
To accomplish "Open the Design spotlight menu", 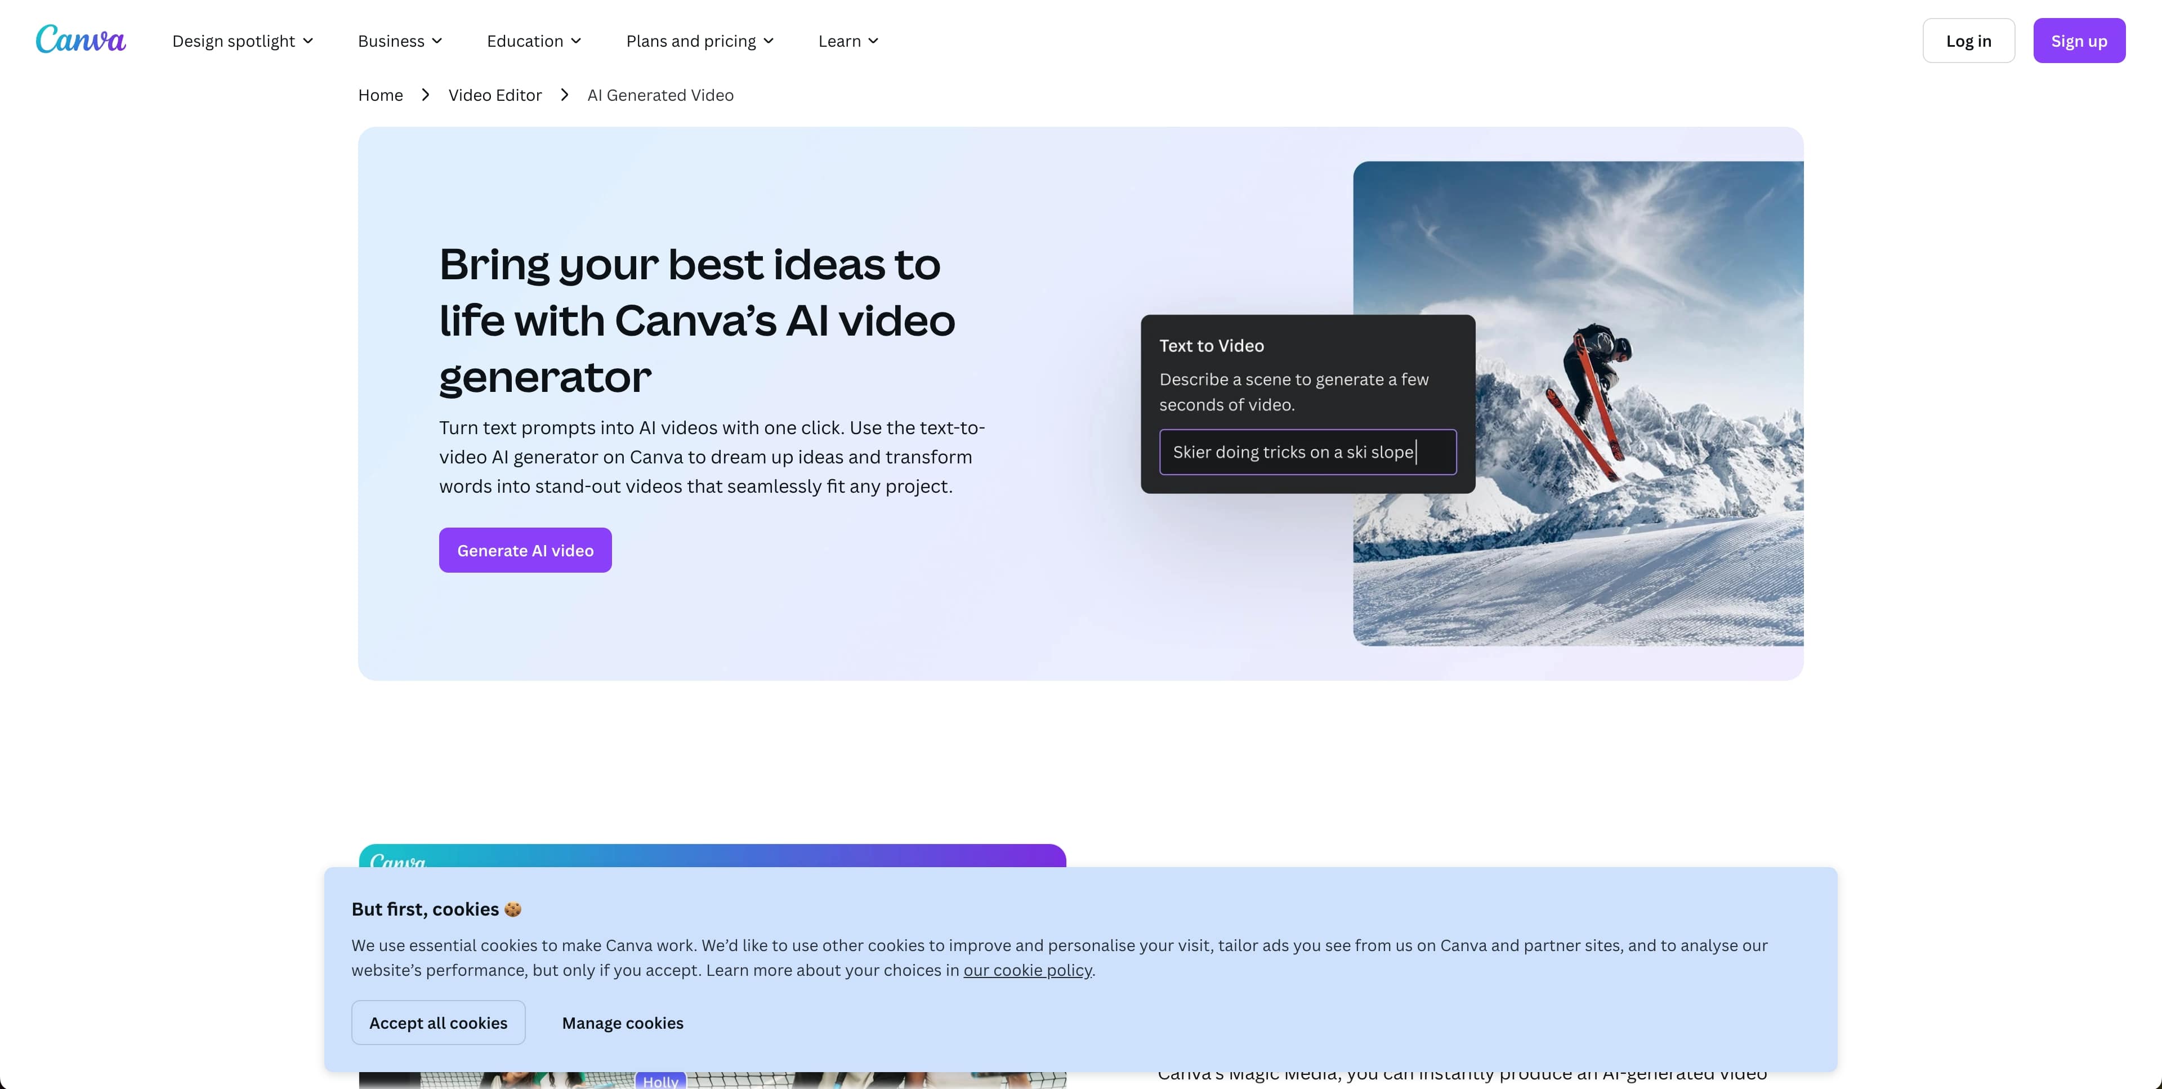I will click(x=243, y=41).
